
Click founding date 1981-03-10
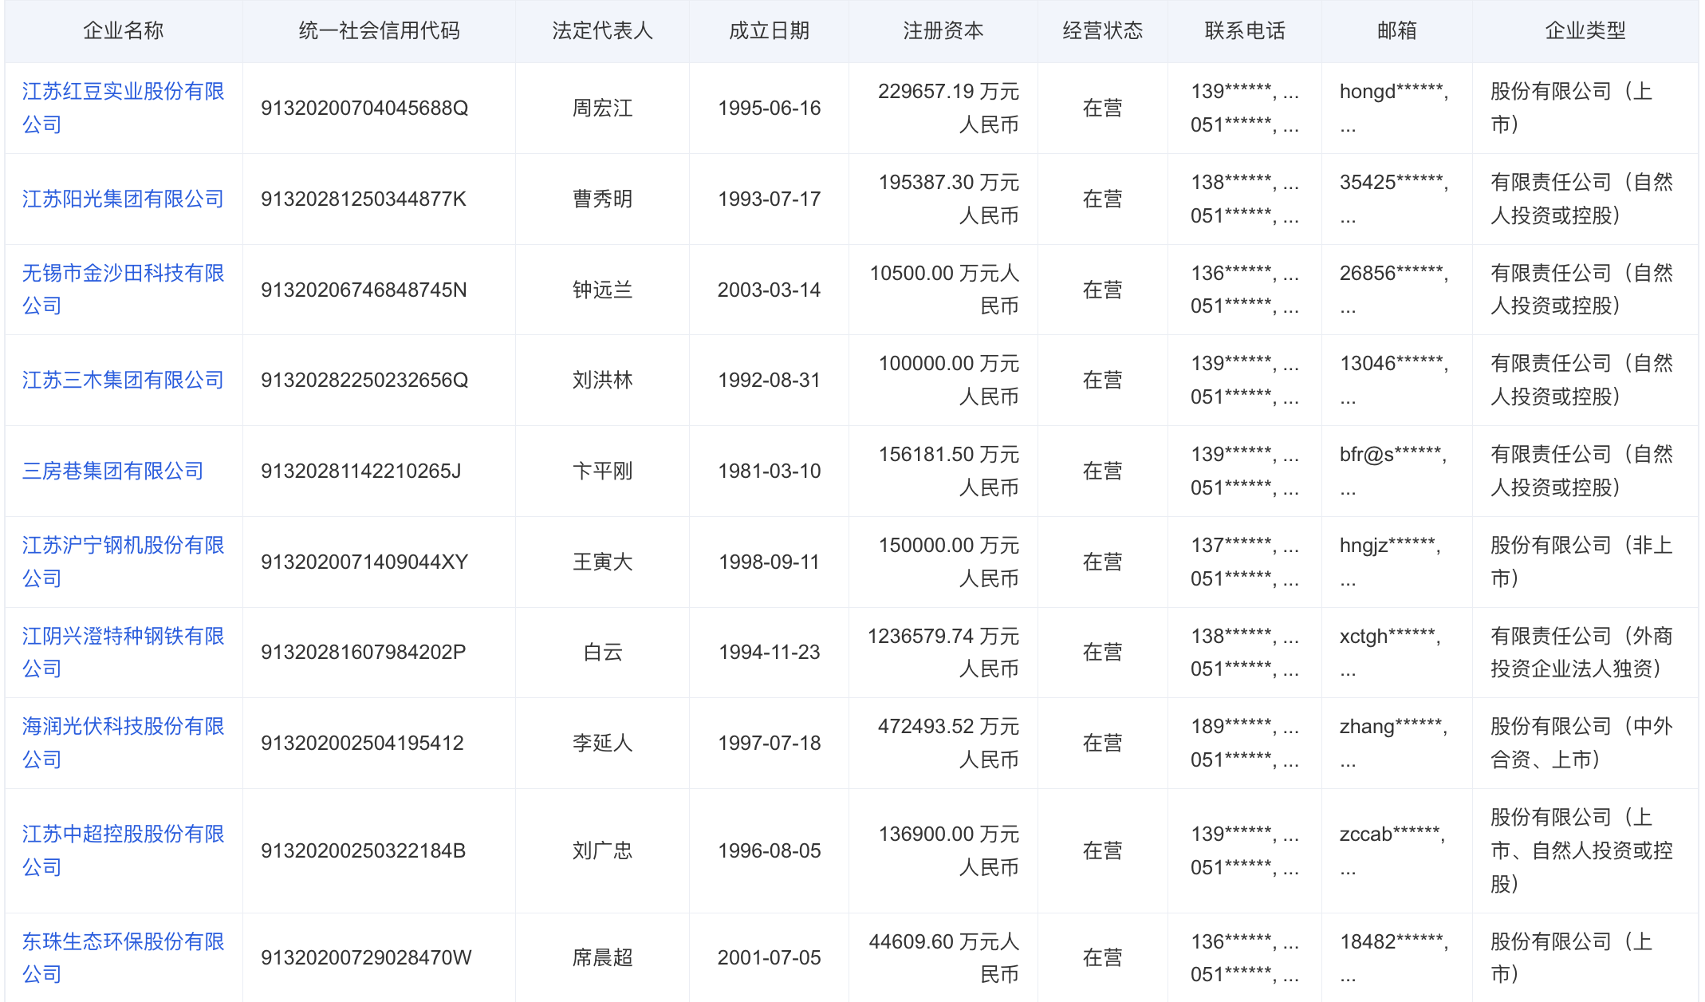coord(770,471)
